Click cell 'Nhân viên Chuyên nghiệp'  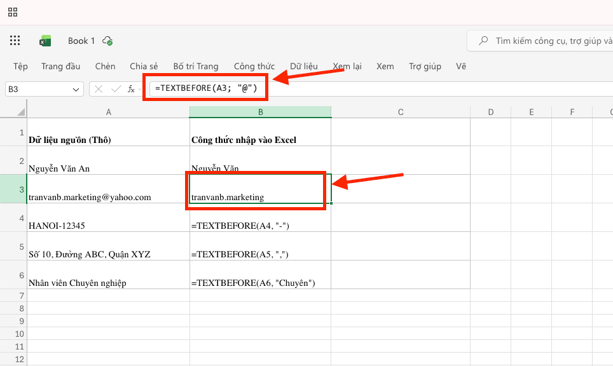click(108, 274)
